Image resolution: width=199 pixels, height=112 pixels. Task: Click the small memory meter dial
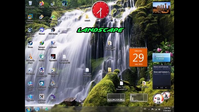click(x=166, y=95)
